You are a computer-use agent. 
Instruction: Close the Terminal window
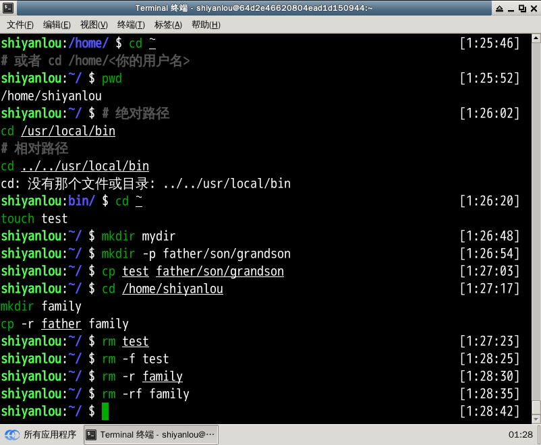(533, 8)
